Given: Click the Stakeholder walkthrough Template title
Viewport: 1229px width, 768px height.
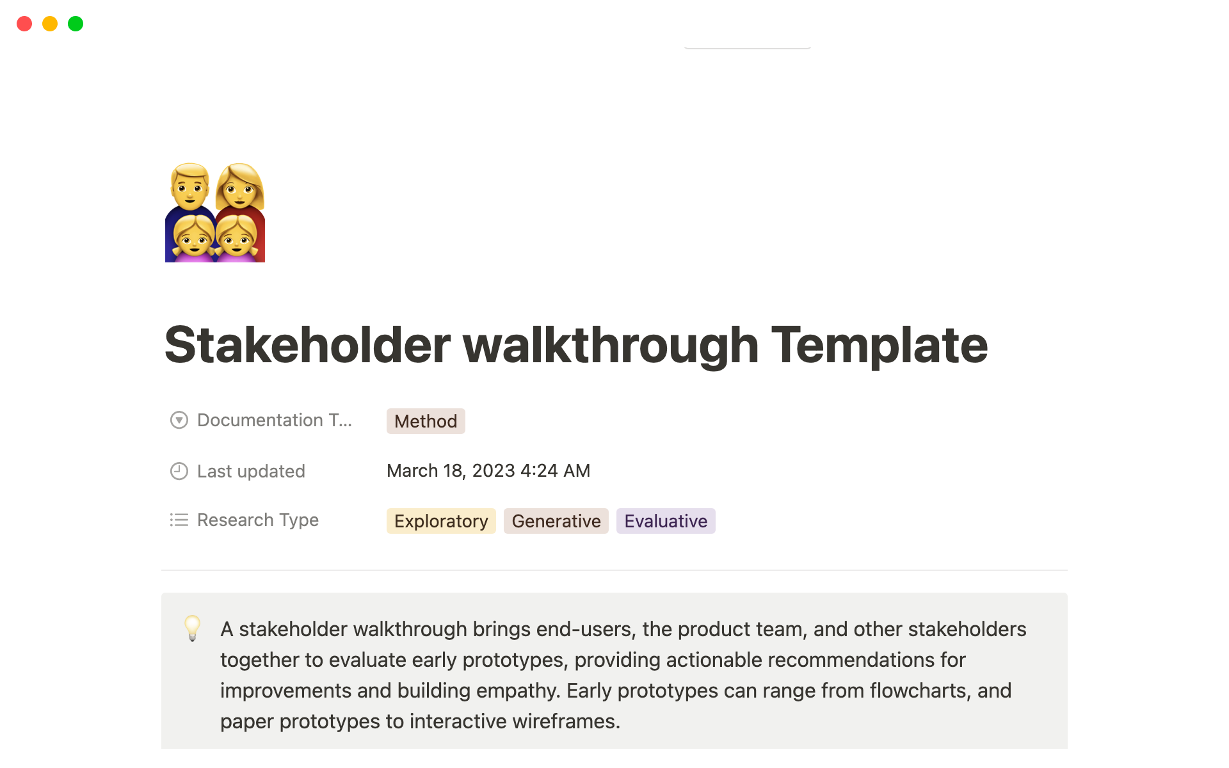Looking at the screenshot, I should (x=575, y=344).
